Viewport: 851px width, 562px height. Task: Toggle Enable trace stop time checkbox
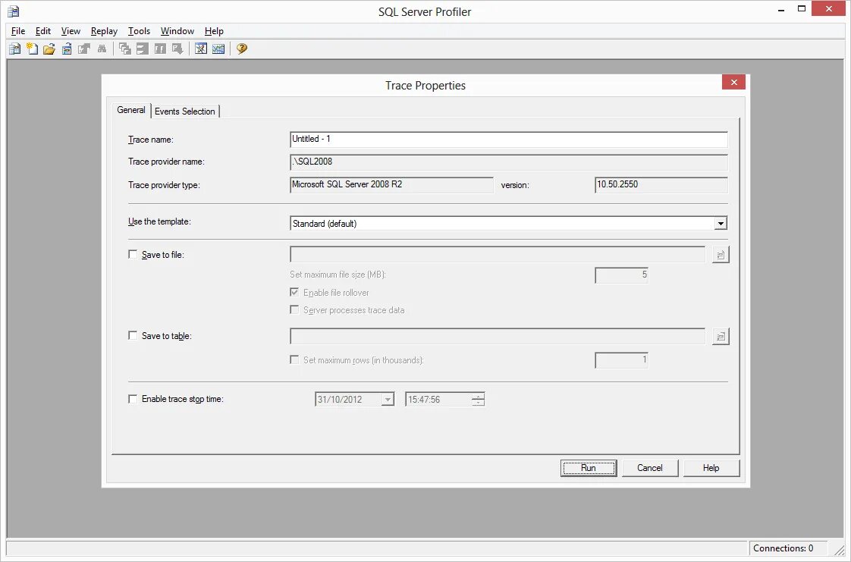133,399
